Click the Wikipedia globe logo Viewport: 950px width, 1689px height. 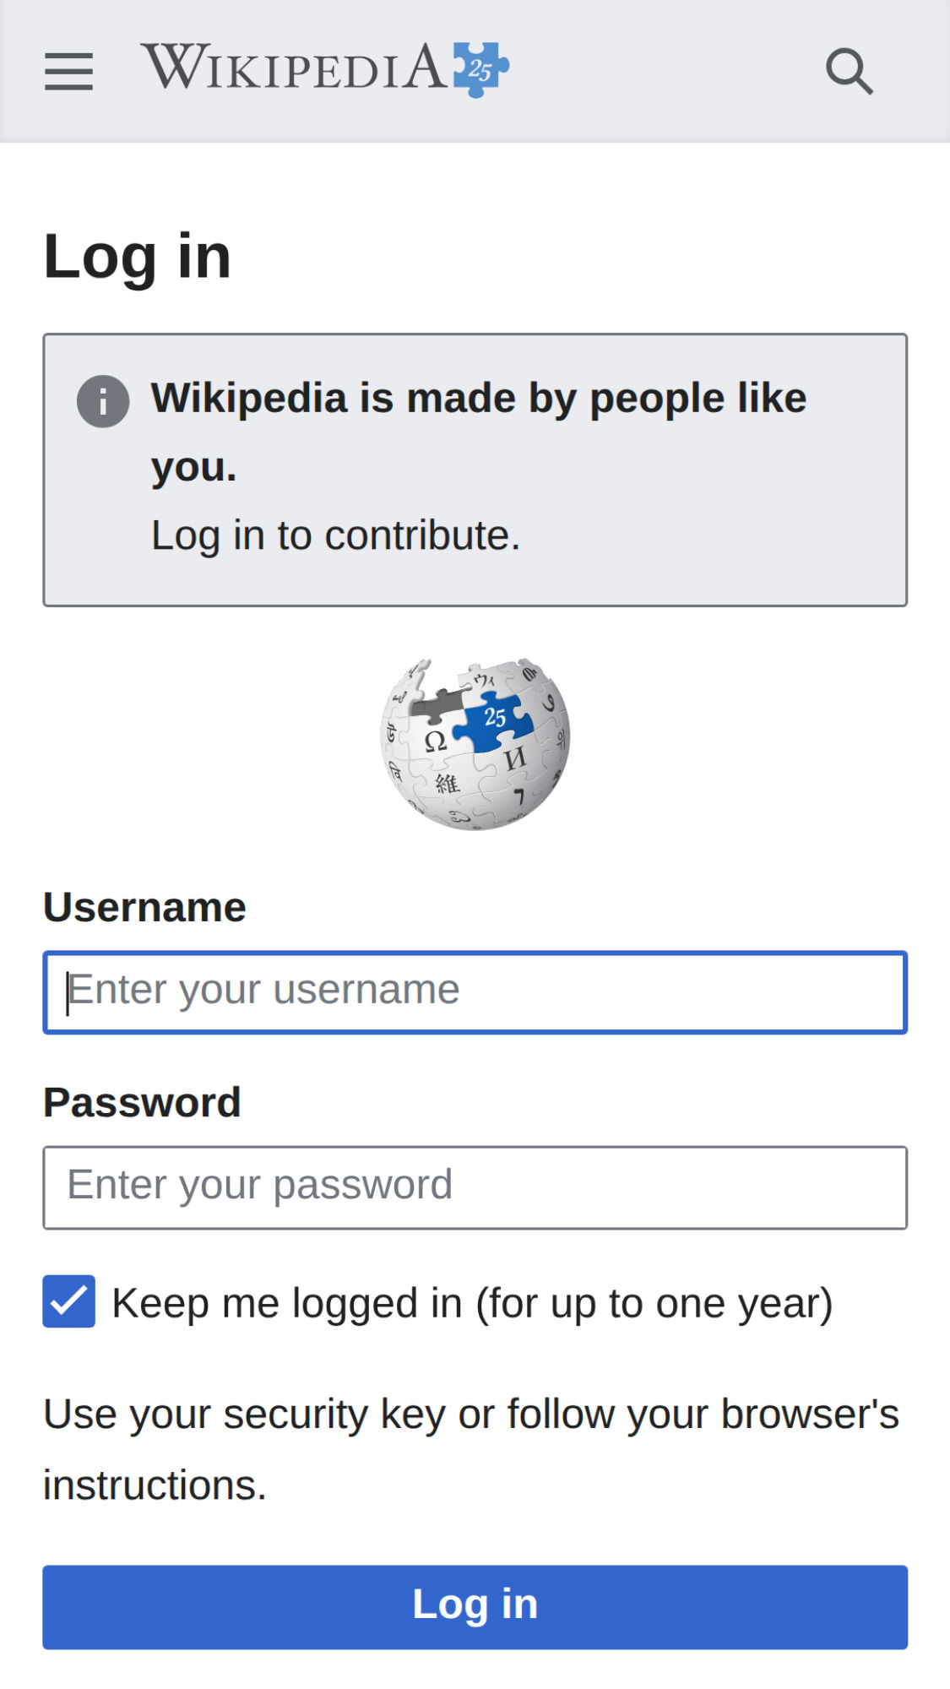(475, 744)
